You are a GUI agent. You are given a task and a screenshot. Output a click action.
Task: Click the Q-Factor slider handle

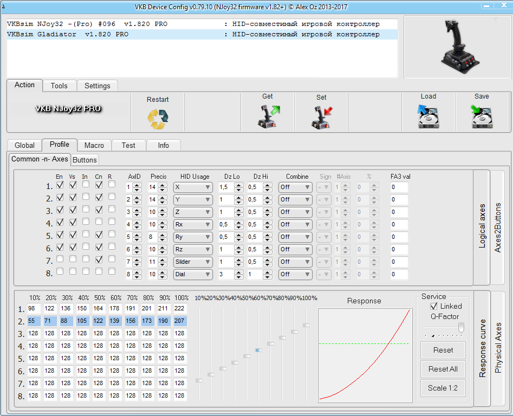[461, 327]
